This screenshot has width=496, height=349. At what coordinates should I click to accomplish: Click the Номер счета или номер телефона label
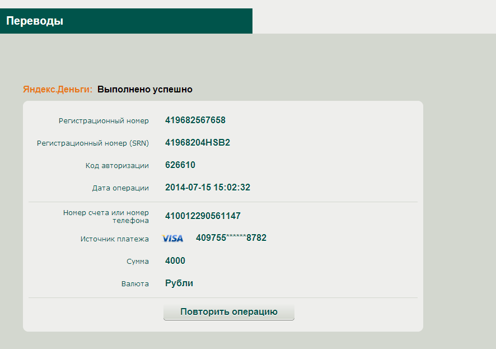(x=106, y=217)
